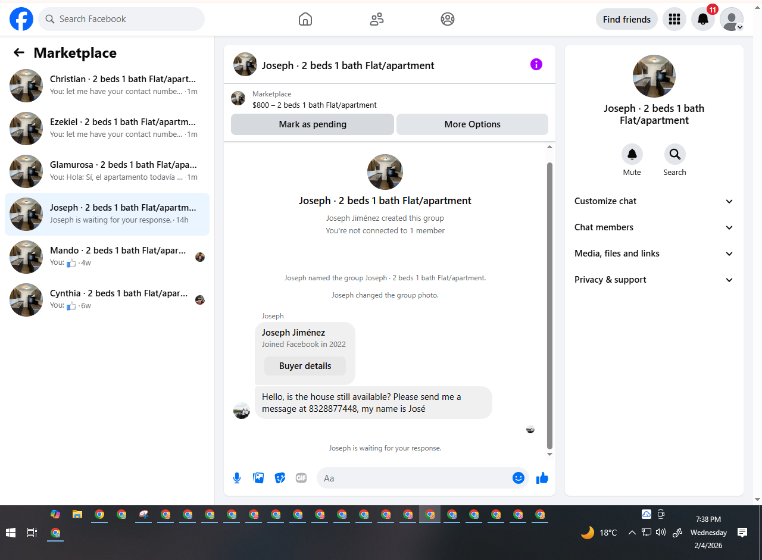Search in conversation with the magnifier icon
This screenshot has width=762, height=560.
[675, 154]
